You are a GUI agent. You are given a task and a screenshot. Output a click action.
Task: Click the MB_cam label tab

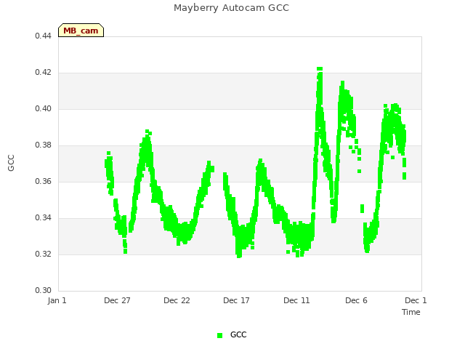click(81, 31)
